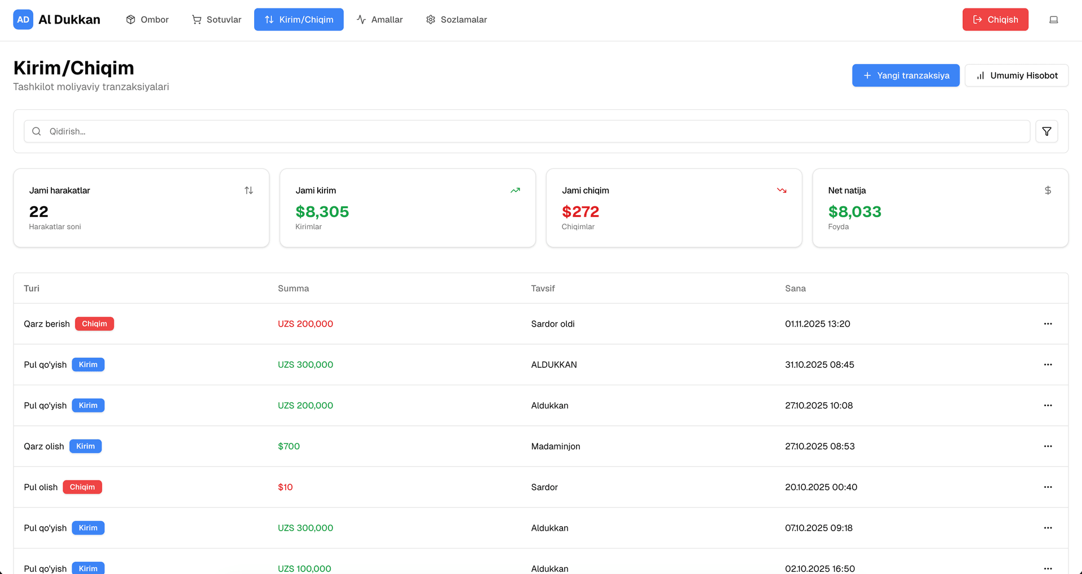Click the AD logo badge
Screen dimensions: 1082x574
(23, 20)
